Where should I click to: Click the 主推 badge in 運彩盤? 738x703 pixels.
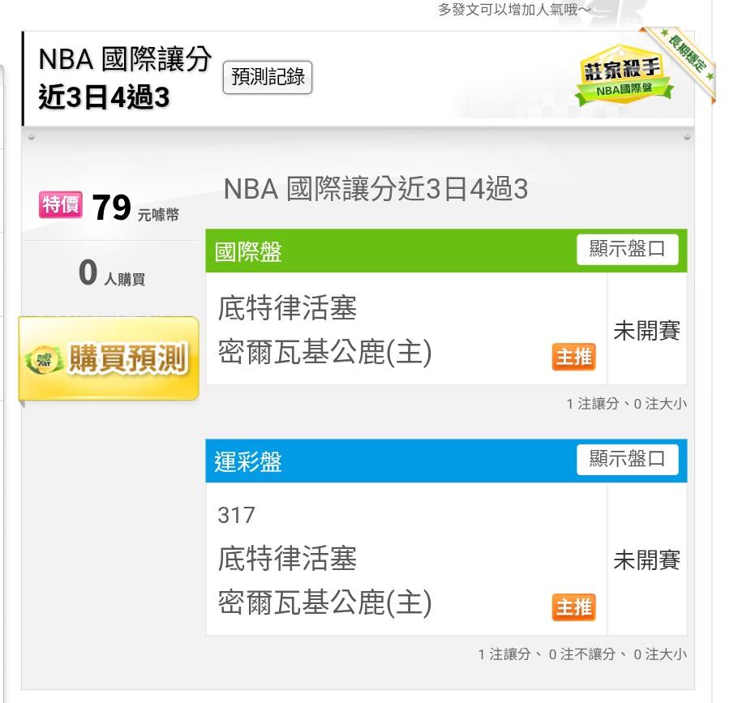click(x=573, y=607)
